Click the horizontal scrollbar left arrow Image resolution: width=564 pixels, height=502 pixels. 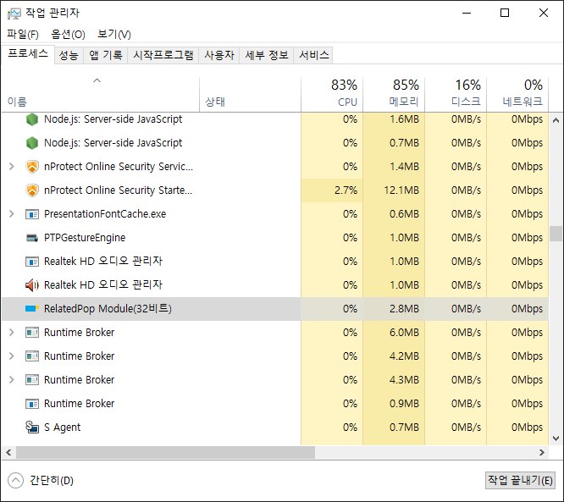[8, 452]
